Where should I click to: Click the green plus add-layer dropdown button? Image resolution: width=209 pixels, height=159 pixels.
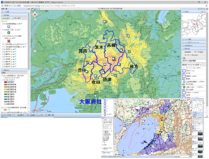tap(7, 18)
